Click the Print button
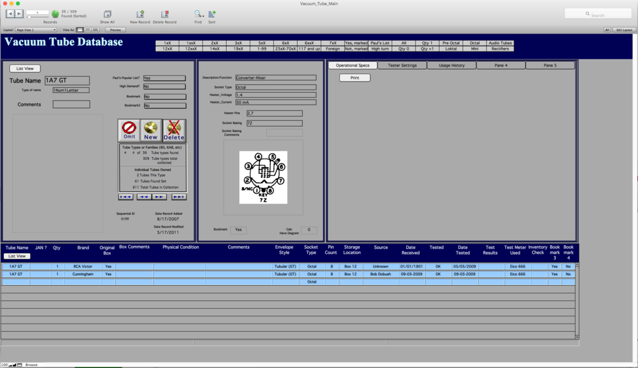This screenshot has height=368, width=638. [x=355, y=78]
